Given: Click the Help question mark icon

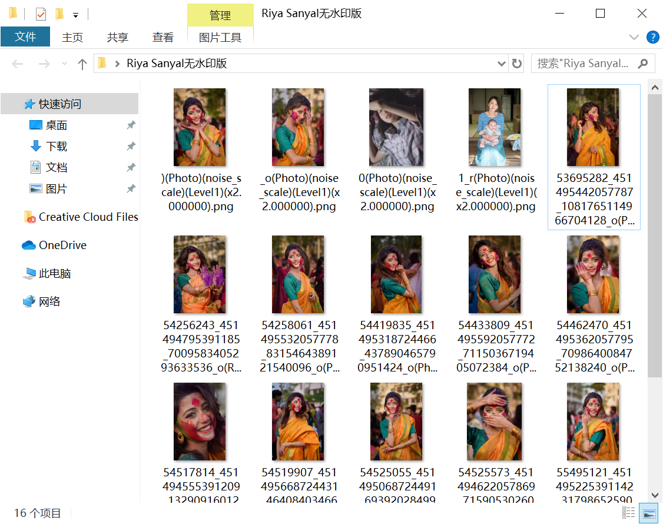Looking at the screenshot, I should click(x=652, y=37).
